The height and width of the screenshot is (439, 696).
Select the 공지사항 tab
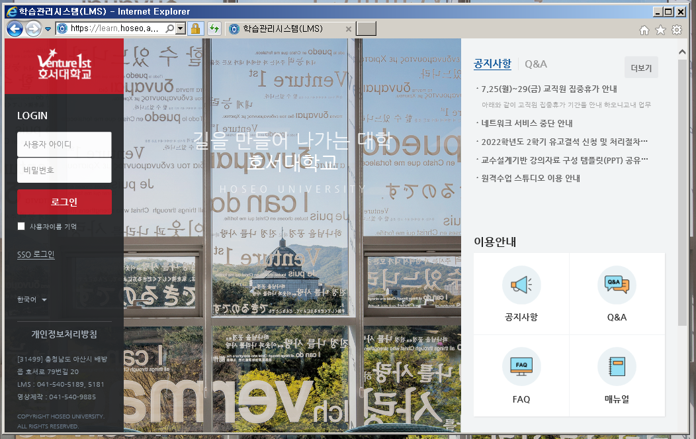click(492, 64)
